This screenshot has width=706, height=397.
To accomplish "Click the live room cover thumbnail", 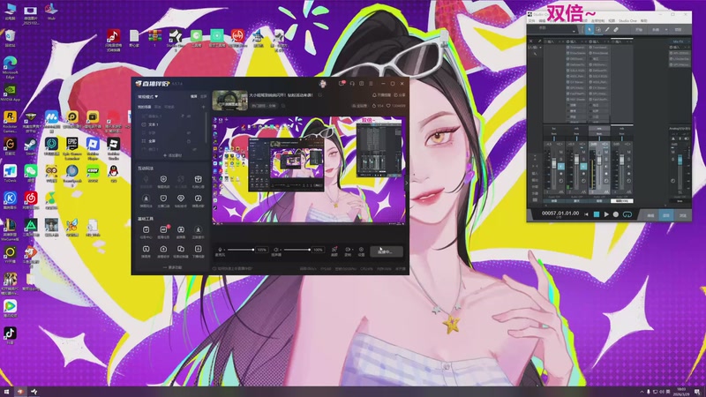I will coord(229,100).
